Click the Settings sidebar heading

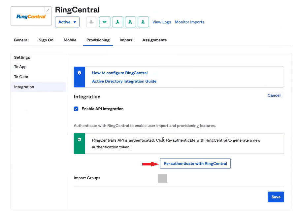(22, 57)
